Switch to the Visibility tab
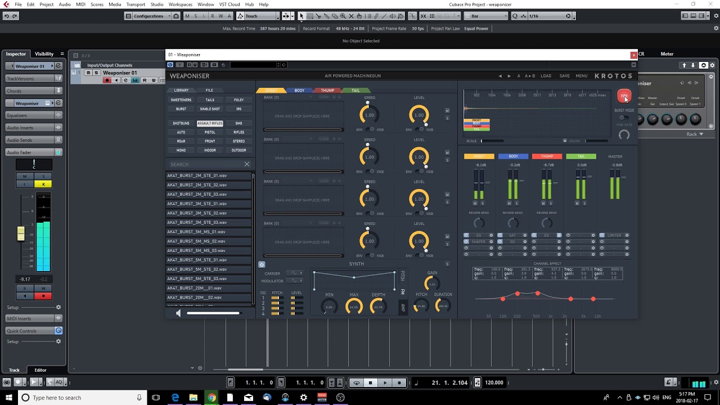 point(44,54)
